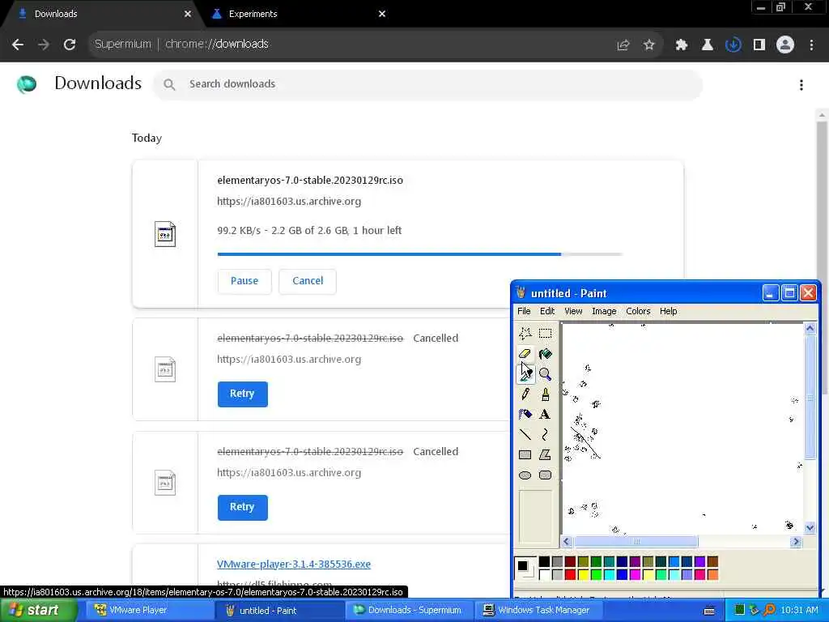Share this page via the share icon
The height and width of the screenshot is (622, 829).
[623, 45]
